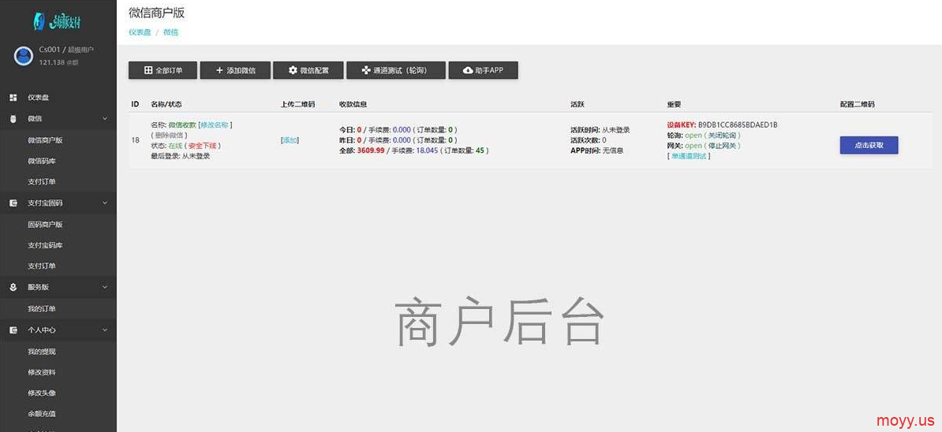Click the 添加微信 button
The height and width of the screenshot is (432, 942).
(235, 70)
